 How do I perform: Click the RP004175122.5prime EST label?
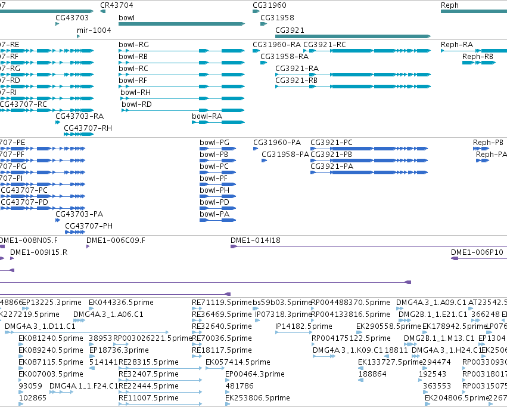click(351, 339)
